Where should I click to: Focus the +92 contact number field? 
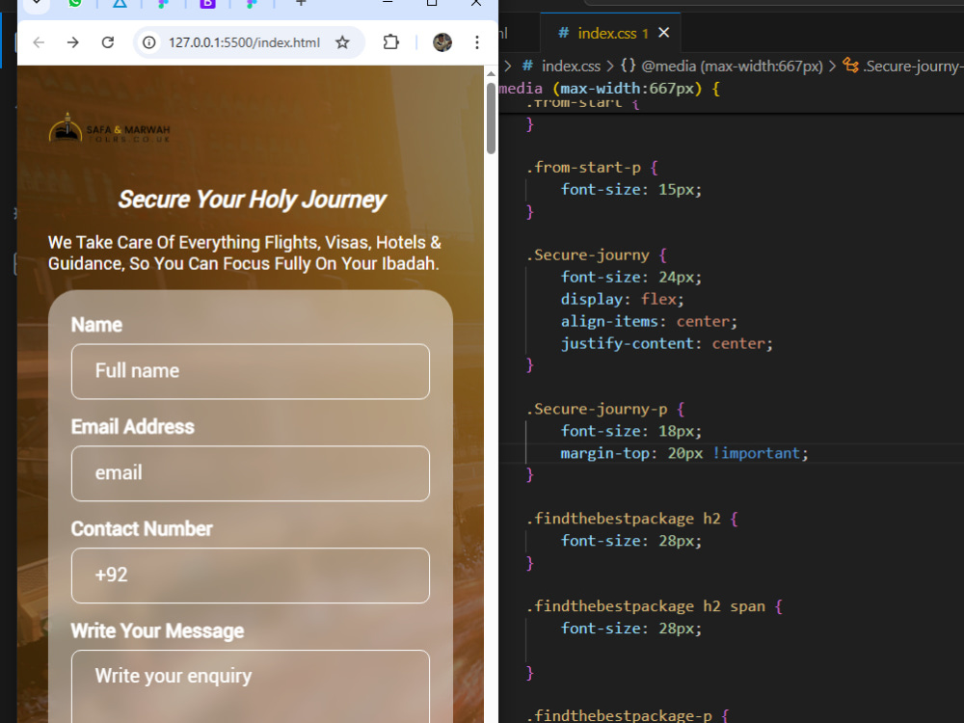(251, 576)
